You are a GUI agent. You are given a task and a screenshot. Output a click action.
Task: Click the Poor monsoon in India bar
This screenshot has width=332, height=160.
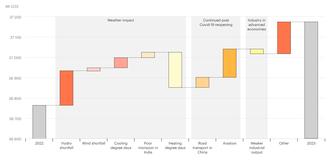click(148, 55)
